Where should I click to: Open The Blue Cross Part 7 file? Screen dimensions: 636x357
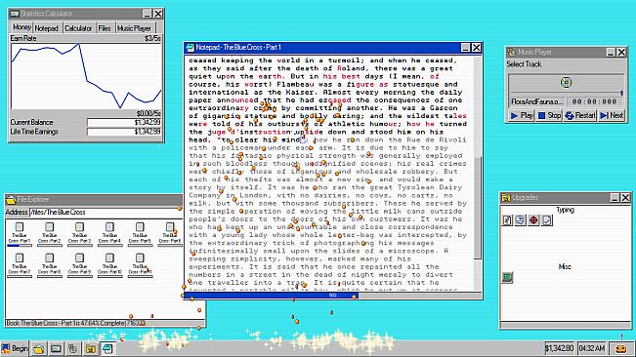[x=20, y=264]
